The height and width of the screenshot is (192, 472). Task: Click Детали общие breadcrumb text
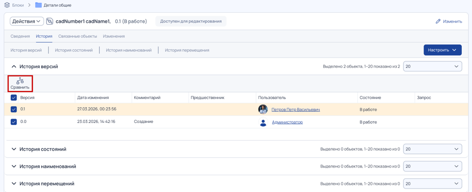point(57,5)
